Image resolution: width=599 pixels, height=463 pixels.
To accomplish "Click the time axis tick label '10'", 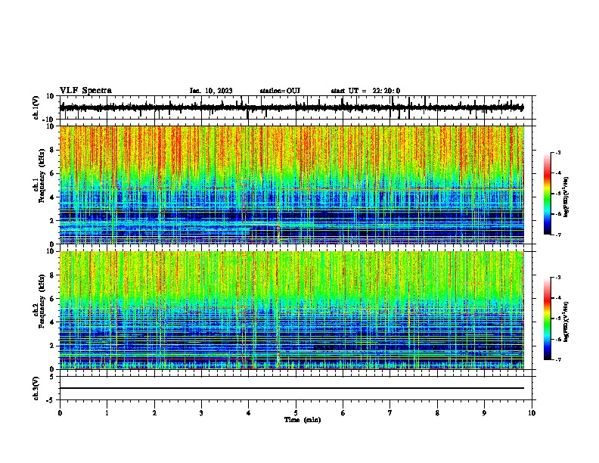I will coord(532,413).
